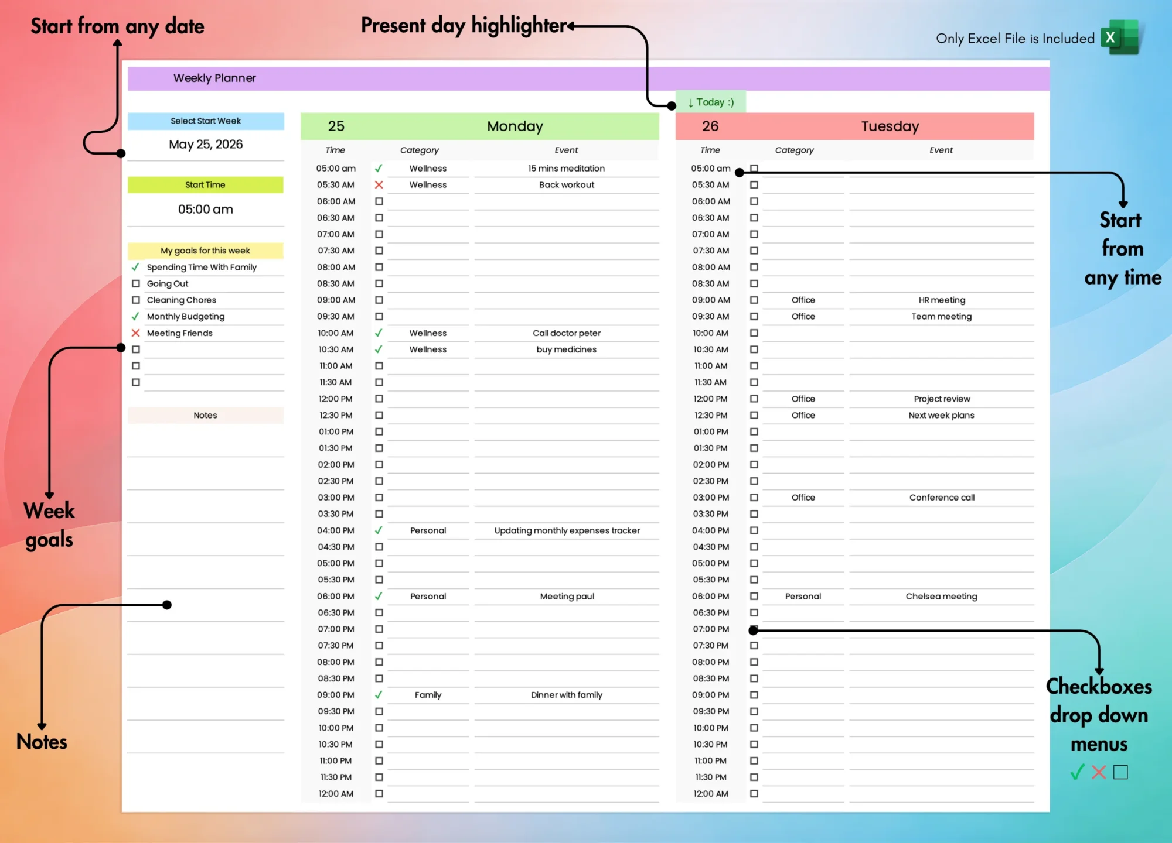Viewport: 1172px width, 843px height.
Task: Open Monday 06:00 PM Personal category cell
Action: (x=428, y=597)
